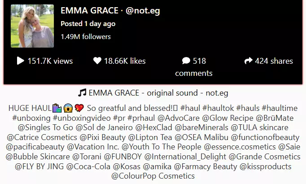Click the share arrow icon

(248, 61)
